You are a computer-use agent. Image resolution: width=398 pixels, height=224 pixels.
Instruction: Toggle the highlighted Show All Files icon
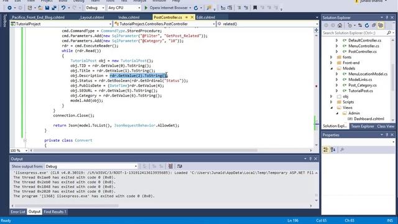click(381, 26)
